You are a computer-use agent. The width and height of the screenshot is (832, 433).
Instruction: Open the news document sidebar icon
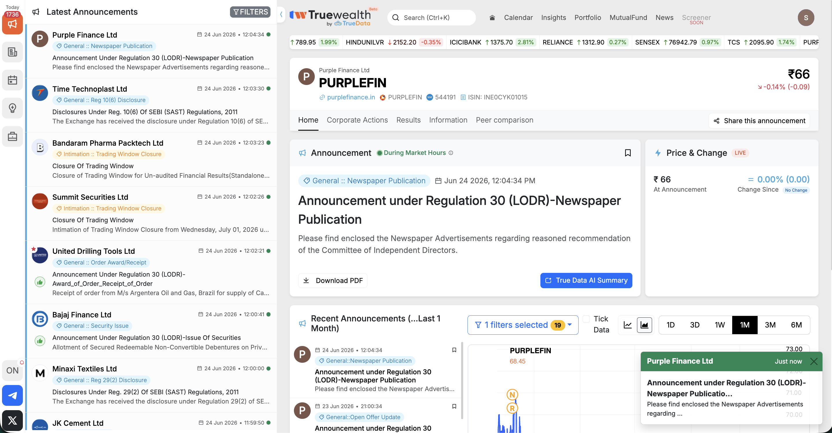point(12,52)
